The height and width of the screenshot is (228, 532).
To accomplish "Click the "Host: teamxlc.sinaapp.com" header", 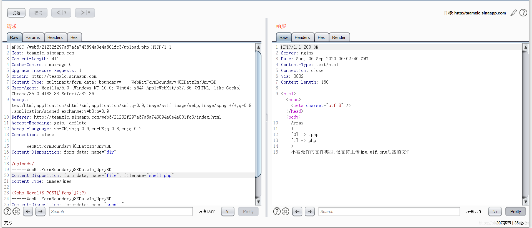I will click(43, 53).
